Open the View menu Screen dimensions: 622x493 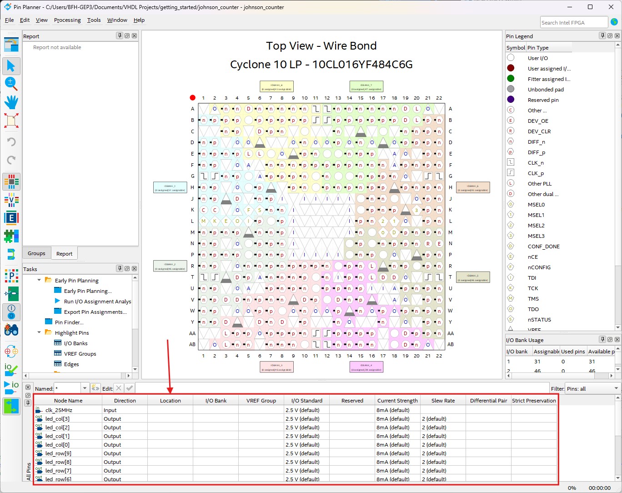click(42, 20)
